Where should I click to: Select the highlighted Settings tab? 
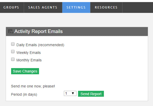[76, 7]
